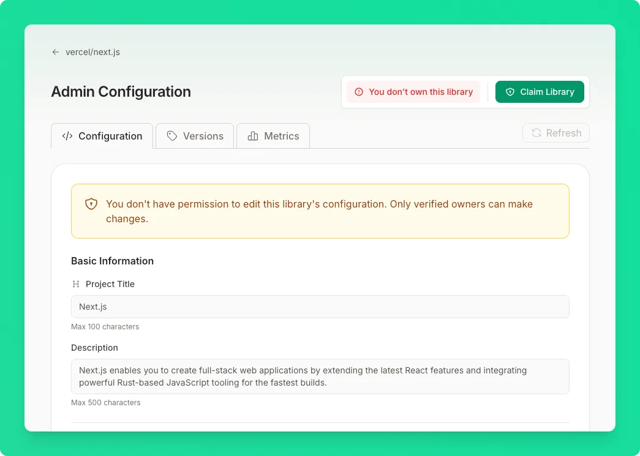This screenshot has width=640, height=456.
Task: Click the bar chart icon on Metrics
Action: [x=253, y=136]
